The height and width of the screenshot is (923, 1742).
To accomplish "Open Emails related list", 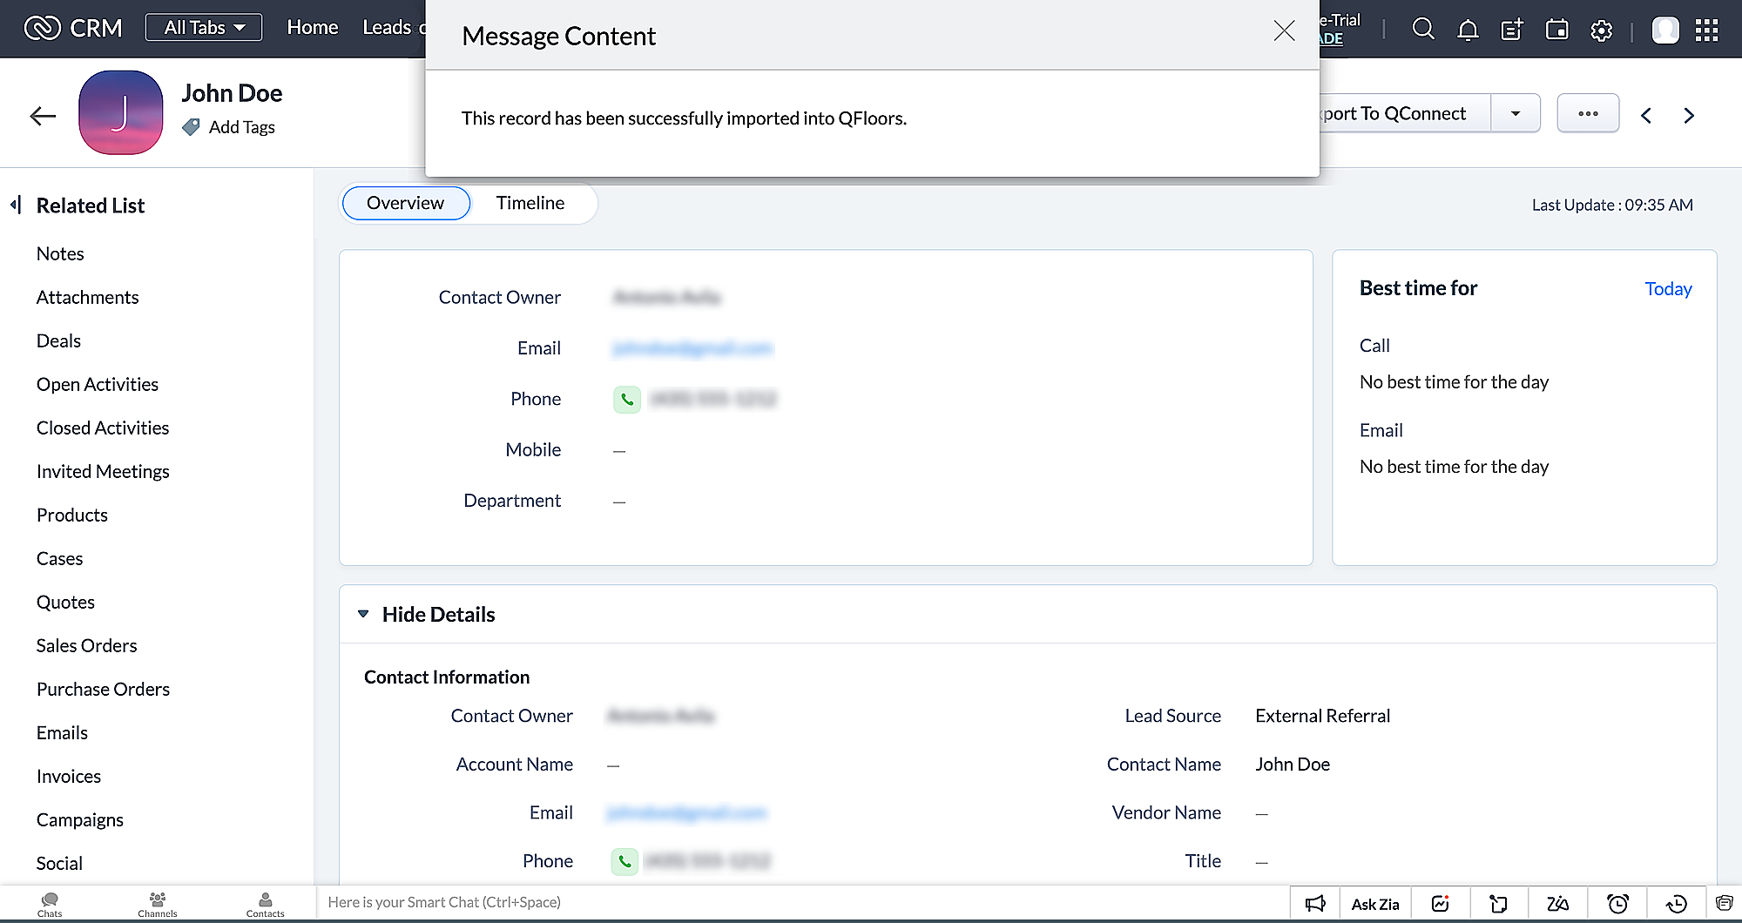I will (x=62, y=732).
